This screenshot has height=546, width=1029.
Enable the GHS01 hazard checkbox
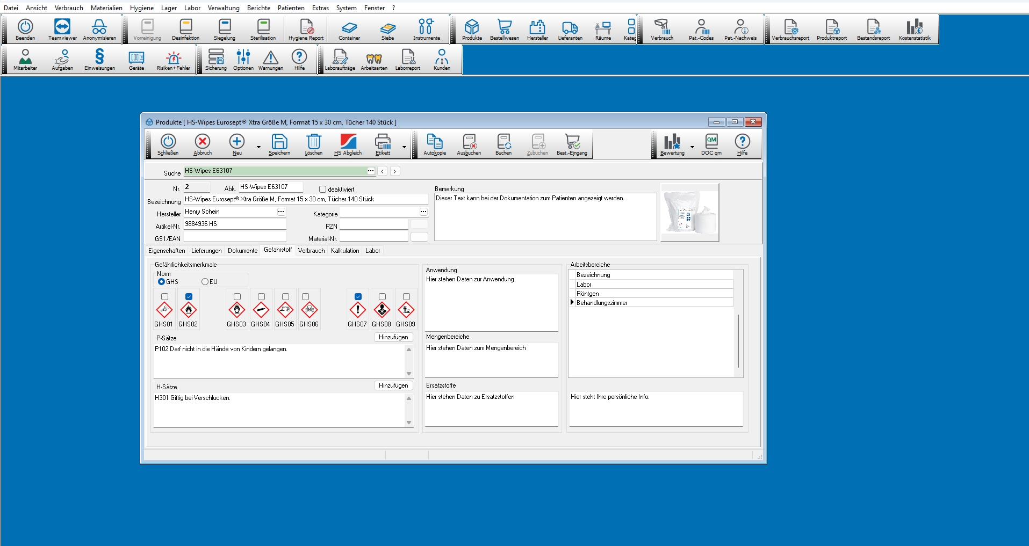tap(165, 297)
